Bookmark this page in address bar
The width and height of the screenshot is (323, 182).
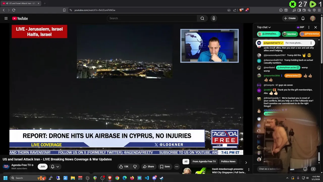click(x=64, y=10)
